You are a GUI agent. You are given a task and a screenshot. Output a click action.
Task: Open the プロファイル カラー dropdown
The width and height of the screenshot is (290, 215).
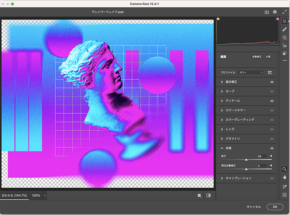[x=250, y=72]
